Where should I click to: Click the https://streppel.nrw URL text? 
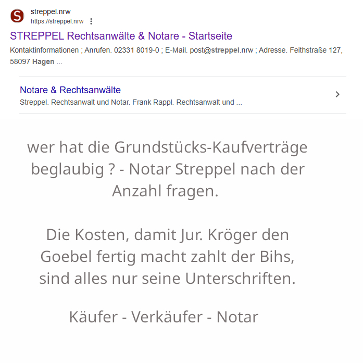click(x=57, y=21)
